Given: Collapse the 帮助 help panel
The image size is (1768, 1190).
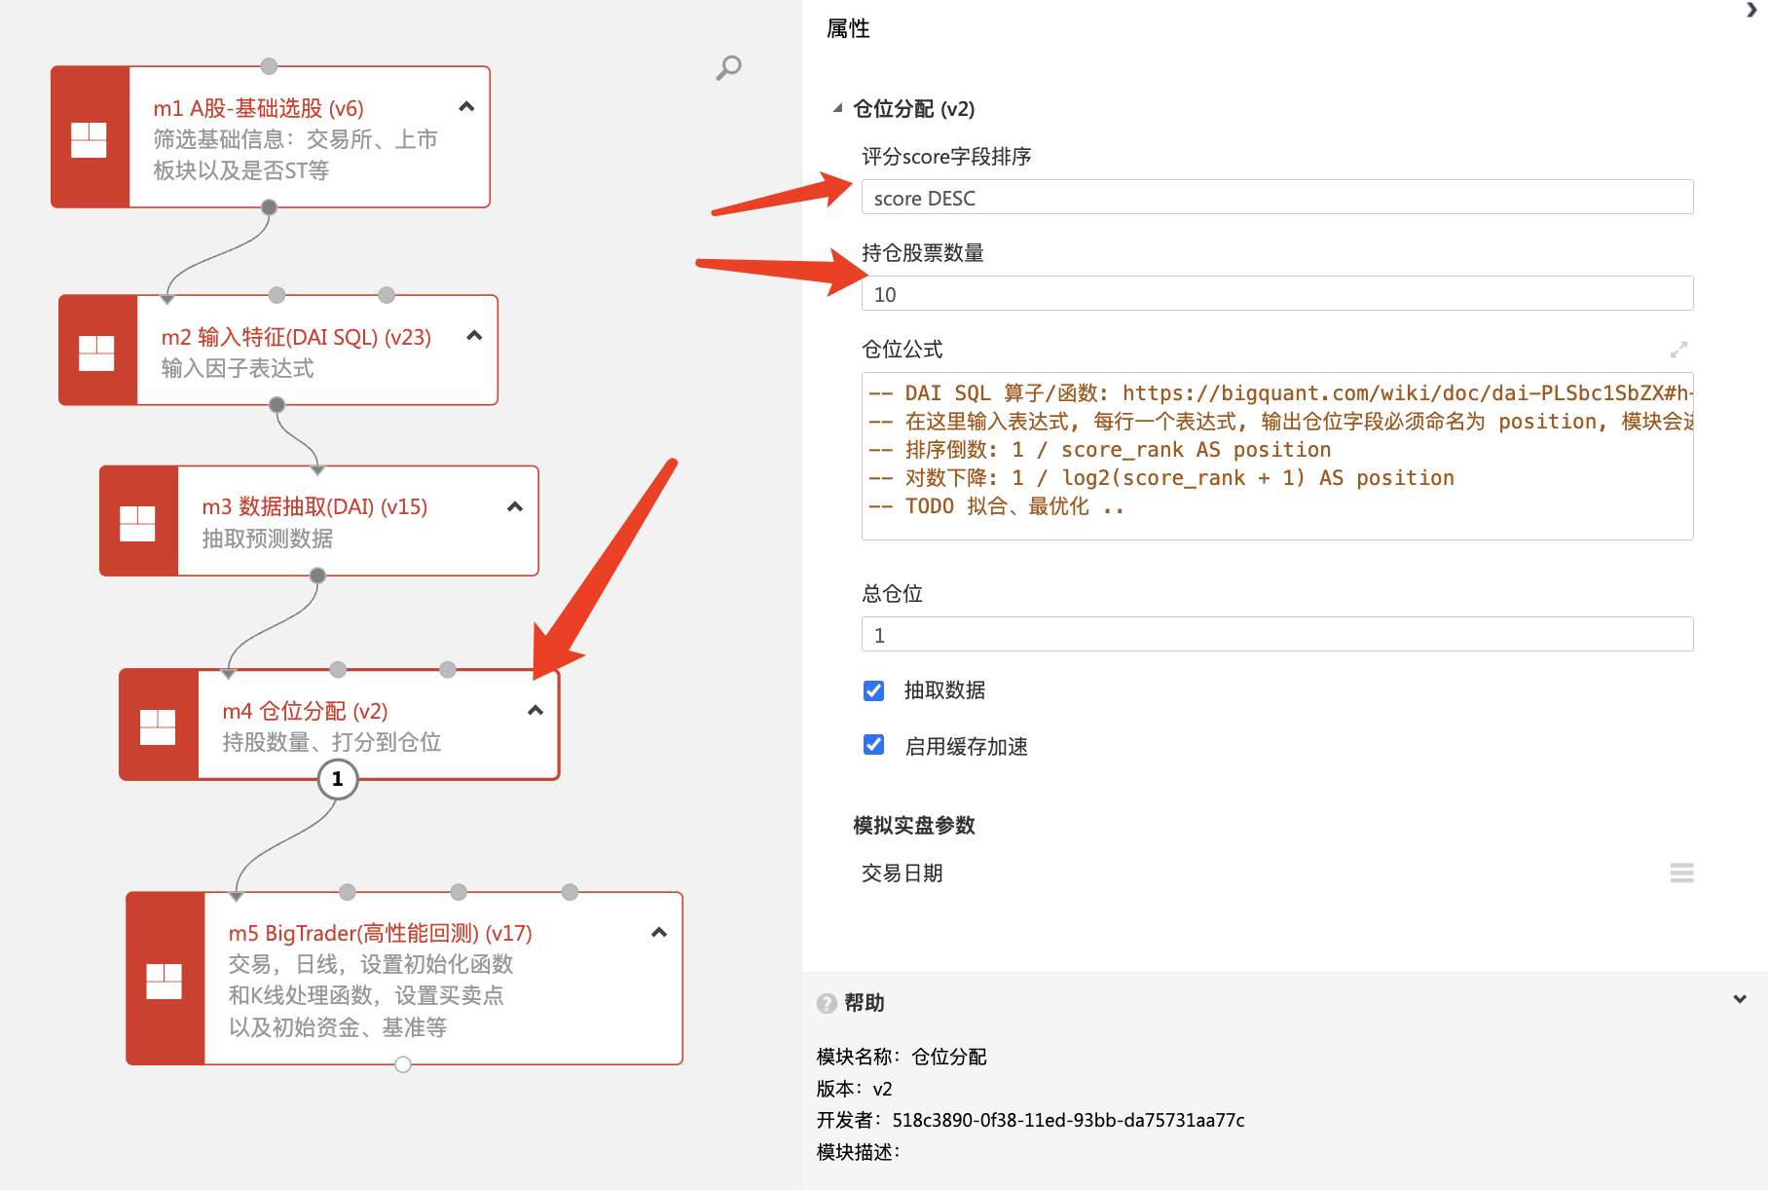Looking at the screenshot, I should point(1740,1000).
